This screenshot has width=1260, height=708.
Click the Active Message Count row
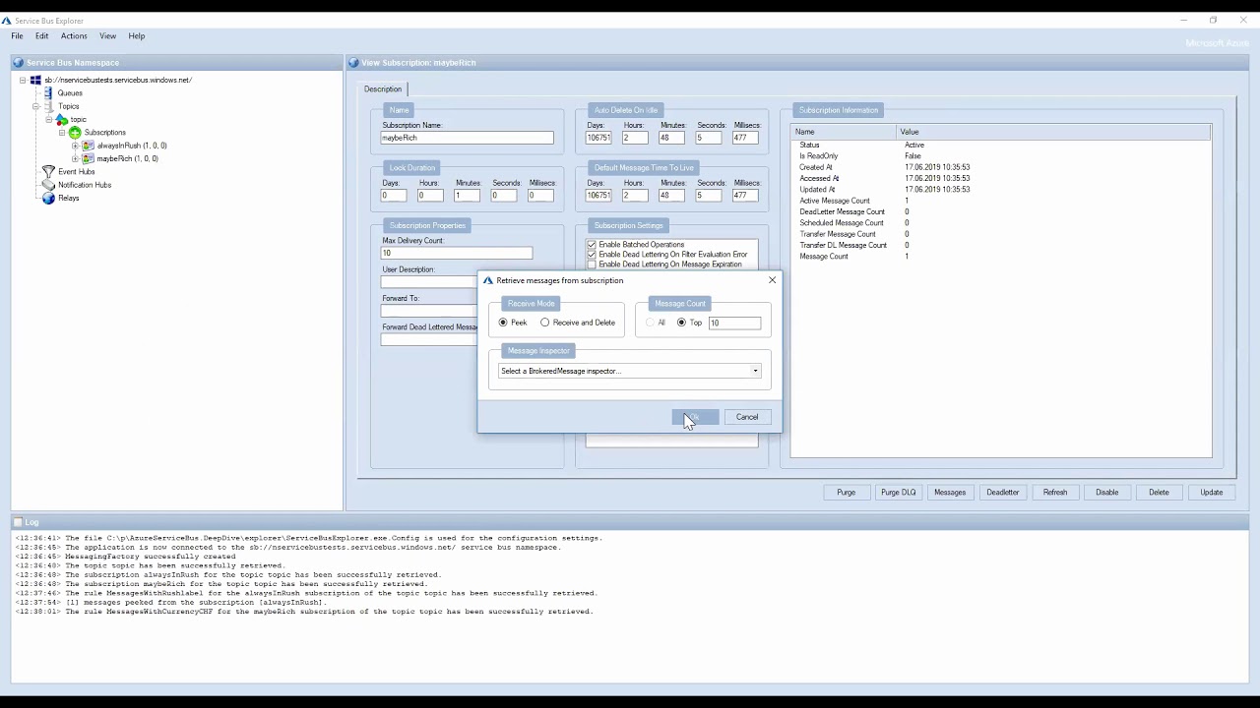click(1001, 201)
